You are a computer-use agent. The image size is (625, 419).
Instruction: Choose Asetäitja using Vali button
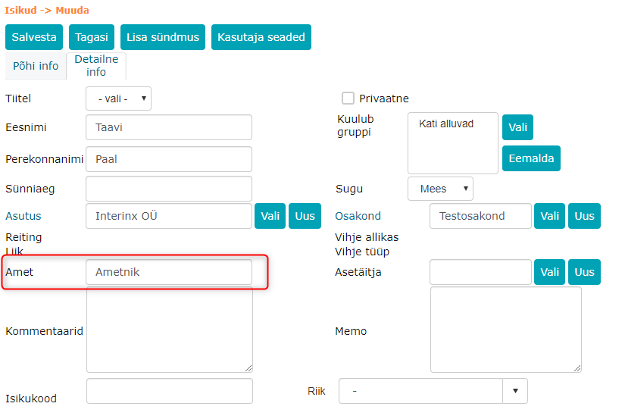tap(549, 272)
